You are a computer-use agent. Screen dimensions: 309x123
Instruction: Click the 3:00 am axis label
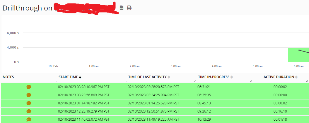pyautogui.click(x=175, y=66)
